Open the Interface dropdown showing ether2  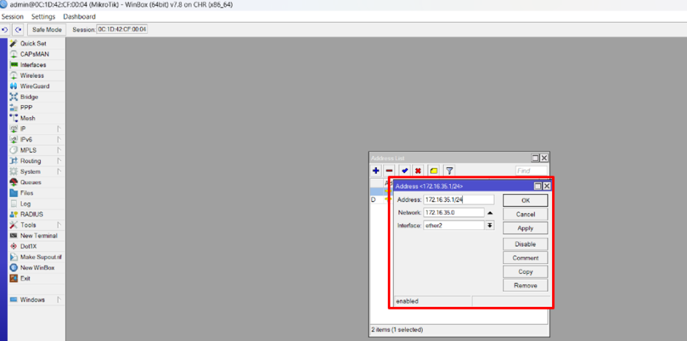pos(490,226)
